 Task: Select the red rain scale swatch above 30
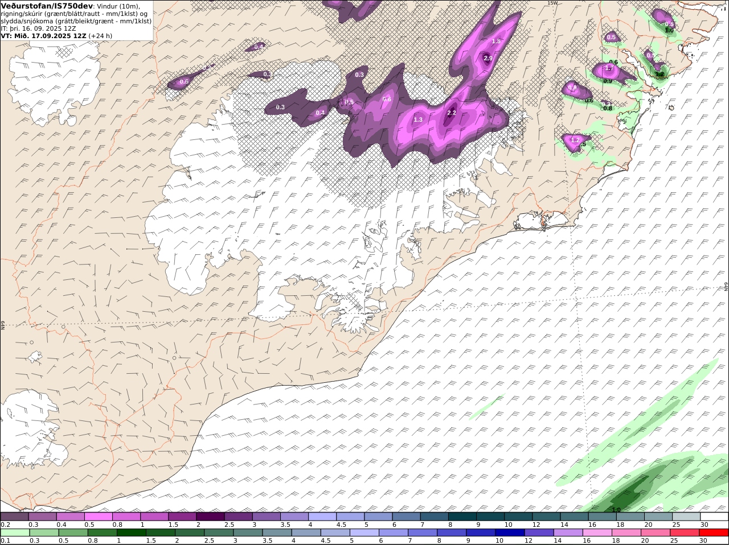click(714, 532)
